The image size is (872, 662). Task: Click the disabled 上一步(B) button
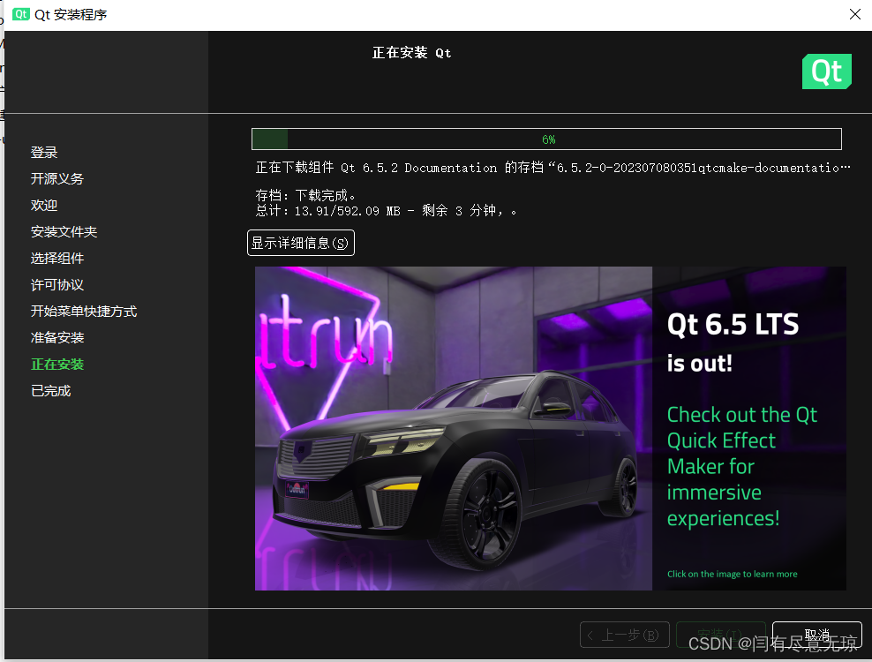click(x=625, y=635)
